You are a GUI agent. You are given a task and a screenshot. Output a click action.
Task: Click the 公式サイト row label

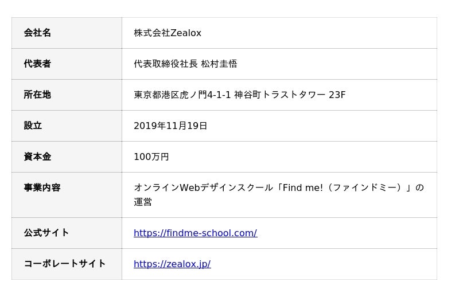46,233
